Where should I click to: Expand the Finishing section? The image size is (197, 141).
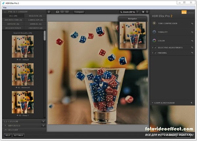tap(153, 53)
